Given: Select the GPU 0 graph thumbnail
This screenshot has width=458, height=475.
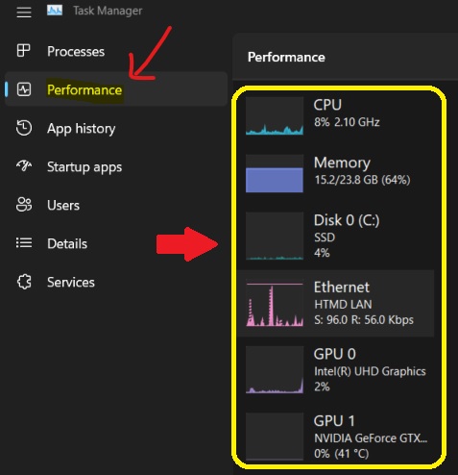Looking at the screenshot, I should point(275,370).
